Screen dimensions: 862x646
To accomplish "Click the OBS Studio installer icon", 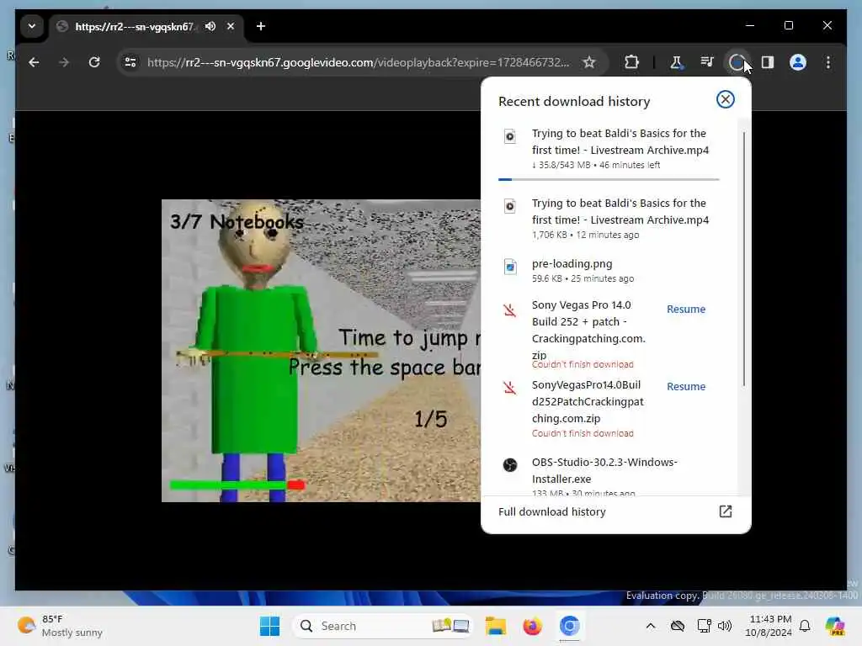I will [509, 465].
